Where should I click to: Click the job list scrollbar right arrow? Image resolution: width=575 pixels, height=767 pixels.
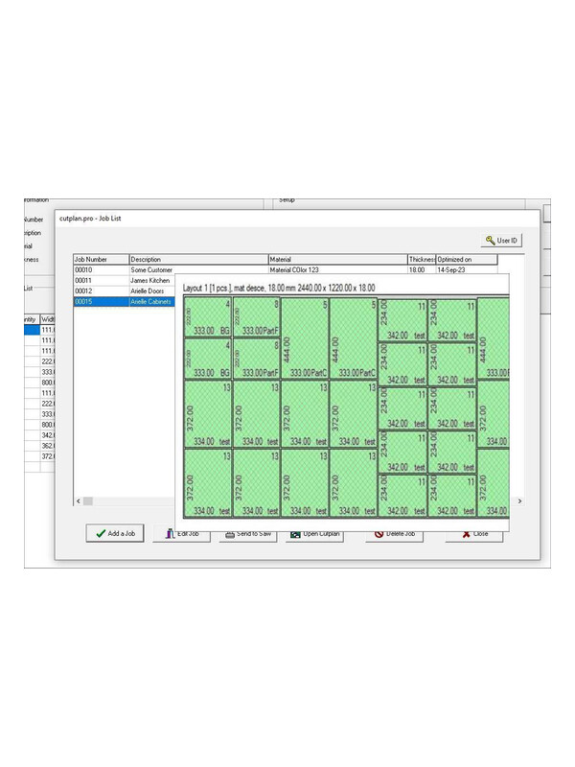(520, 501)
